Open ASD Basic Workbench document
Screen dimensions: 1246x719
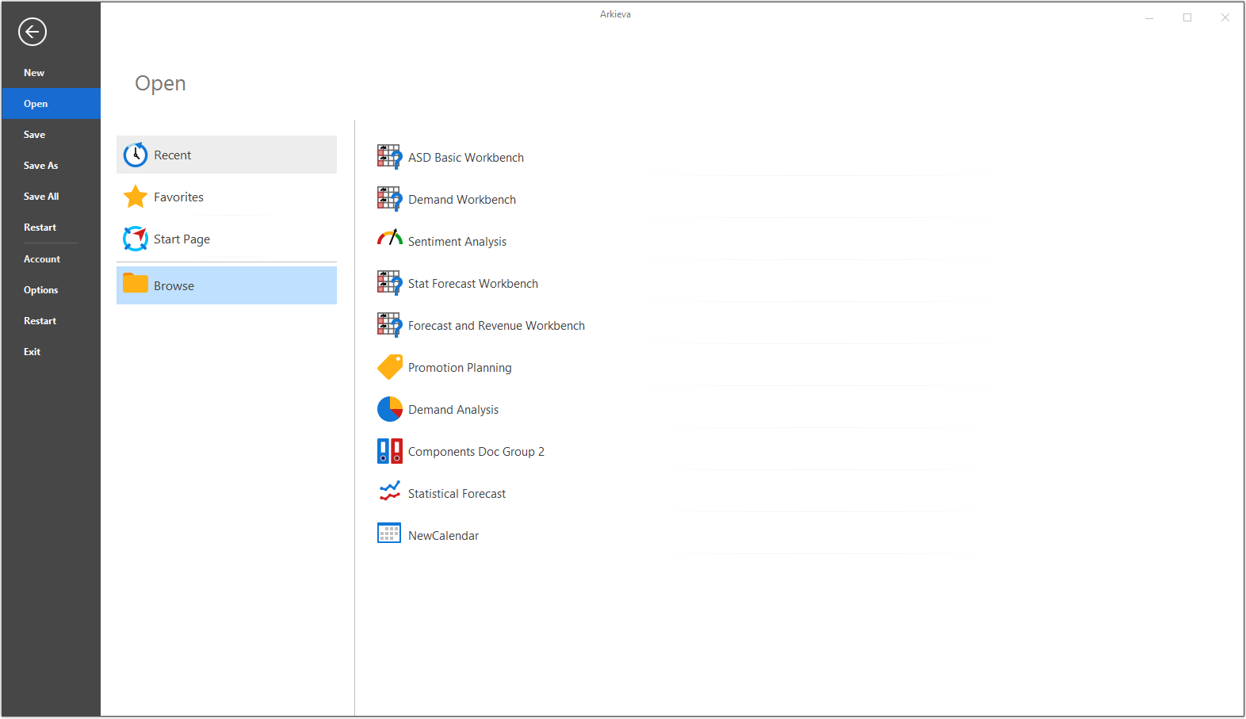coord(466,158)
